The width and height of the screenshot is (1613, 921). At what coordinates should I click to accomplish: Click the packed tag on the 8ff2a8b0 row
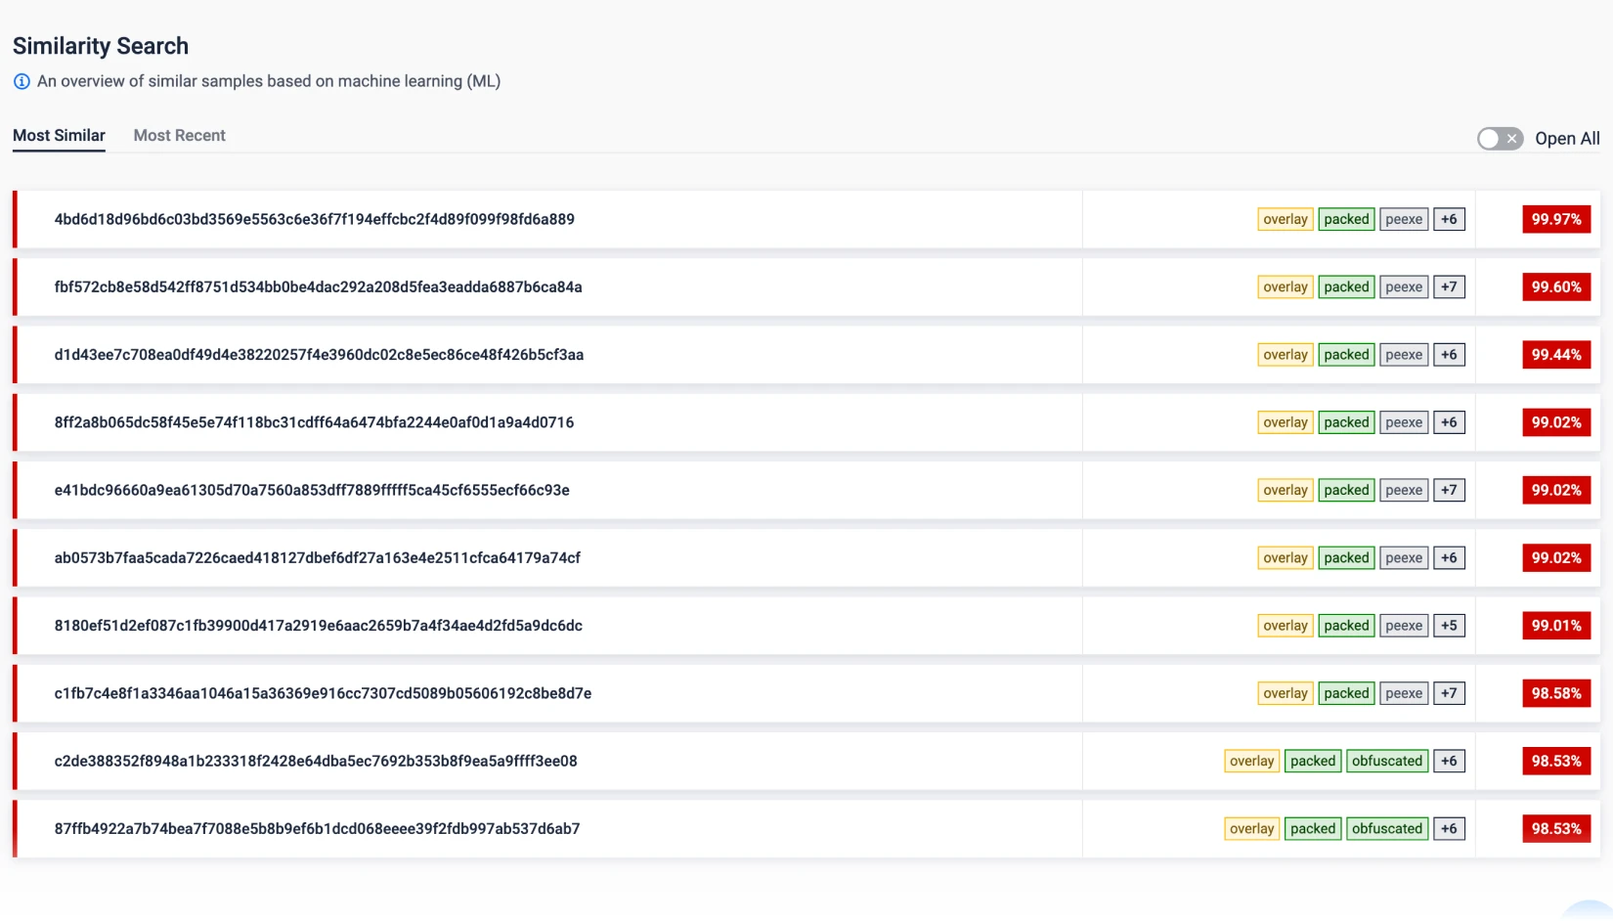(x=1346, y=422)
